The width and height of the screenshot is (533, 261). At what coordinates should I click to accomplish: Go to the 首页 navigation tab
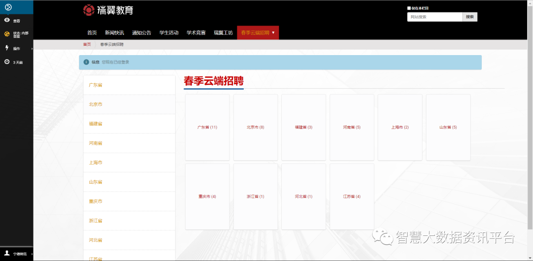click(x=92, y=33)
